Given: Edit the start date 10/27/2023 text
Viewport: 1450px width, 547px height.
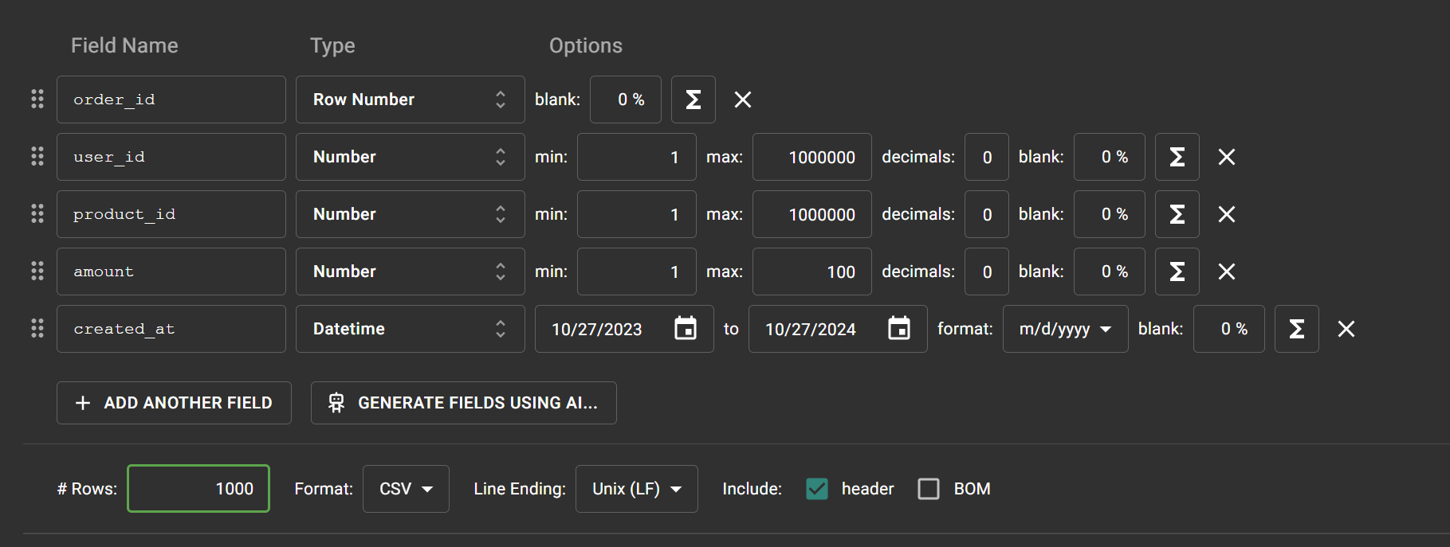Looking at the screenshot, I should (x=597, y=329).
